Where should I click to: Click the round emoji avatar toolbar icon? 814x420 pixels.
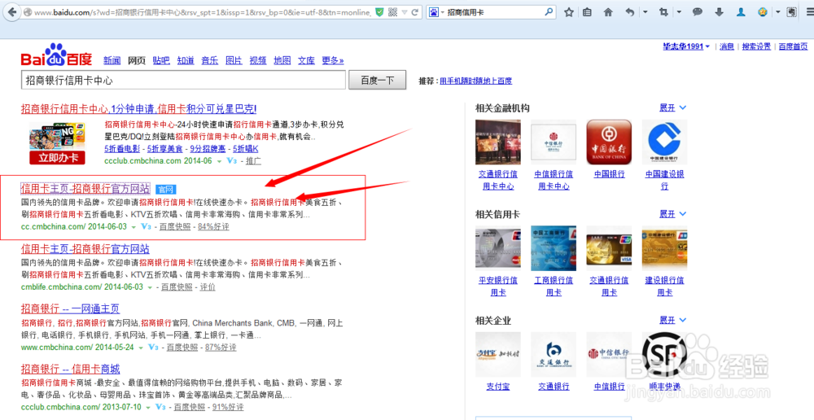[x=763, y=12]
